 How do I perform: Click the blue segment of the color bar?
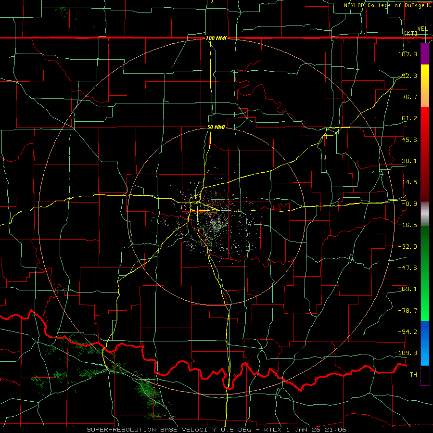[425, 343]
